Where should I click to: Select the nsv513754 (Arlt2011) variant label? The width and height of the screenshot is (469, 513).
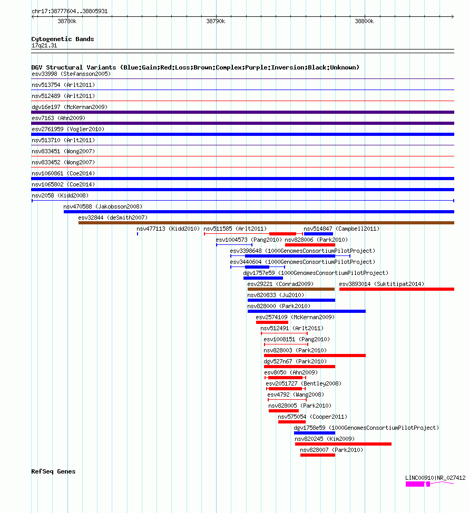coord(63,85)
